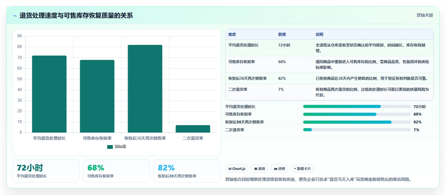
Task: Click the 7% cell in the table
Action: click(281, 89)
